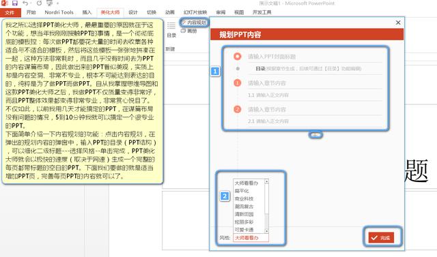Switch to the 插入 tab

point(87,12)
